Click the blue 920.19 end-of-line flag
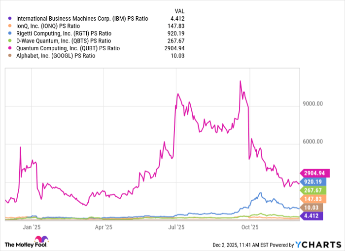The image size is (345, 251). click(x=313, y=181)
